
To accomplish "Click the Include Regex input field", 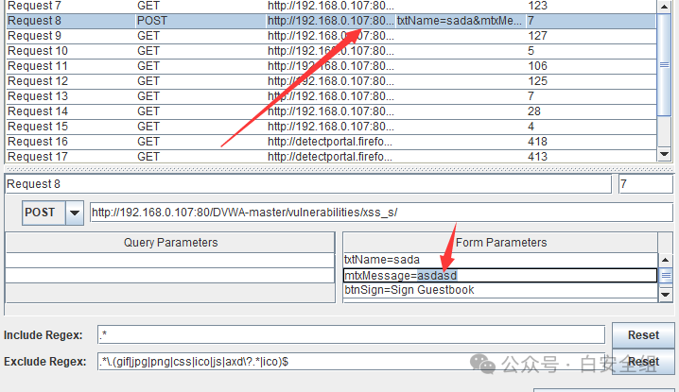I will pyautogui.click(x=351, y=335).
